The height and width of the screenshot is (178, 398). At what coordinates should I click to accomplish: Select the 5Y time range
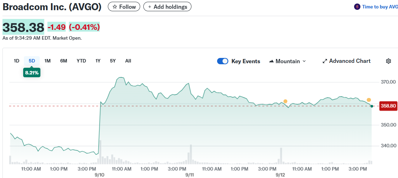(x=113, y=61)
